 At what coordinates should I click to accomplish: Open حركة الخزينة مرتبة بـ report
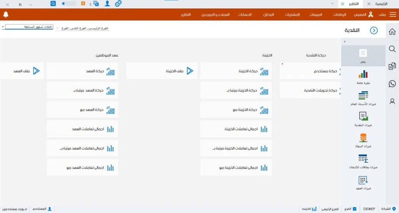coord(236,90)
